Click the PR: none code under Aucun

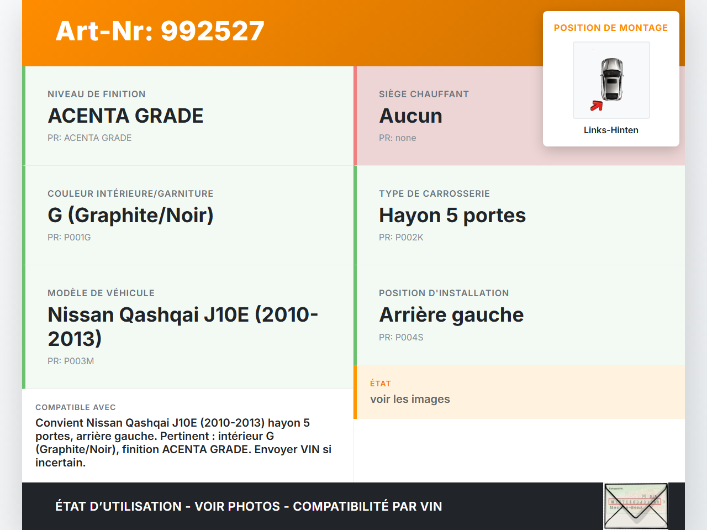pyautogui.click(x=397, y=138)
